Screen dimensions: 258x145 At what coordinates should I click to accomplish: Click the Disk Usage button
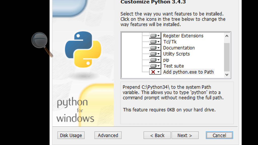click(x=71, y=135)
